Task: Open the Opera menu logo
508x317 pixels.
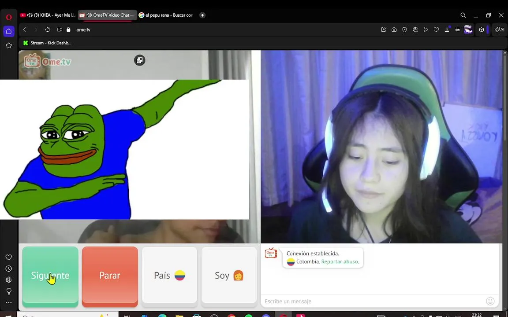Action: click(x=9, y=17)
